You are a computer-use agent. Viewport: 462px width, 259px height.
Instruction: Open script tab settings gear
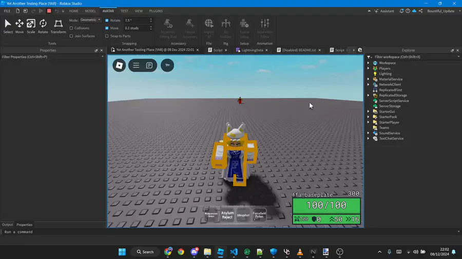coord(360,50)
